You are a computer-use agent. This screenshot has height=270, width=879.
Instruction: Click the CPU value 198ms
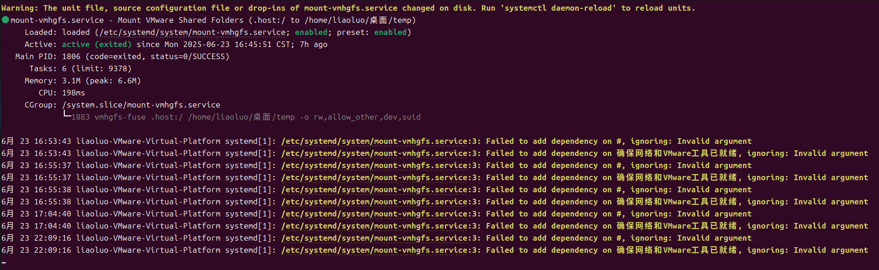tap(74, 93)
